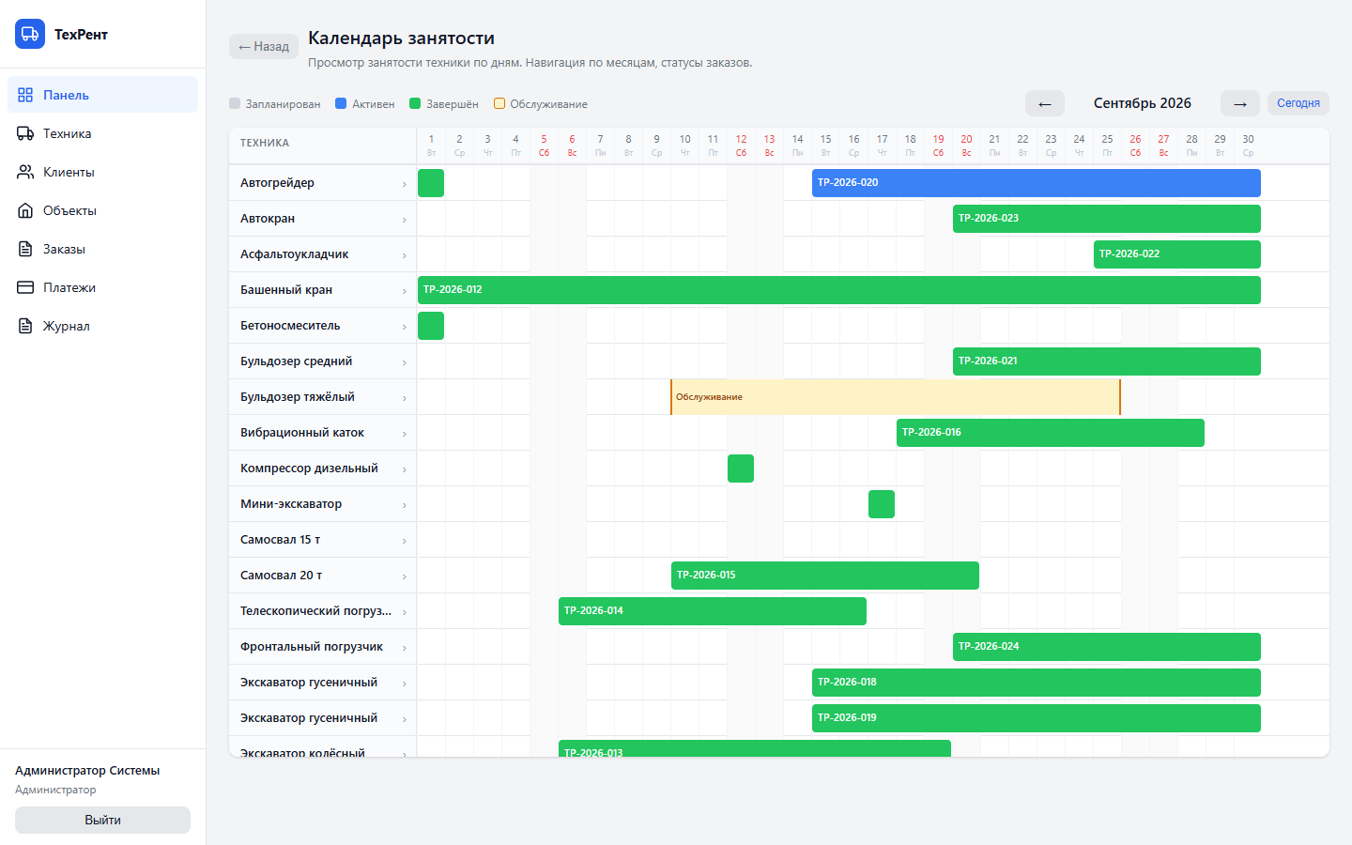Screen dimensions: 1352x845
Task: Click the Журнал file icon
Action: click(25, 326)
